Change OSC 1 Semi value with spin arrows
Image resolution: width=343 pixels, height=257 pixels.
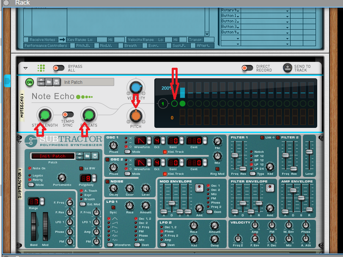(x=181, y=141)
